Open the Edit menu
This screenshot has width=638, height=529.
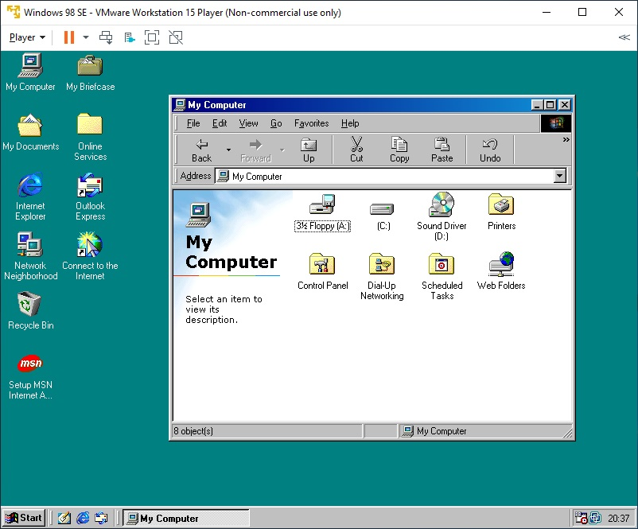[220, 123]
